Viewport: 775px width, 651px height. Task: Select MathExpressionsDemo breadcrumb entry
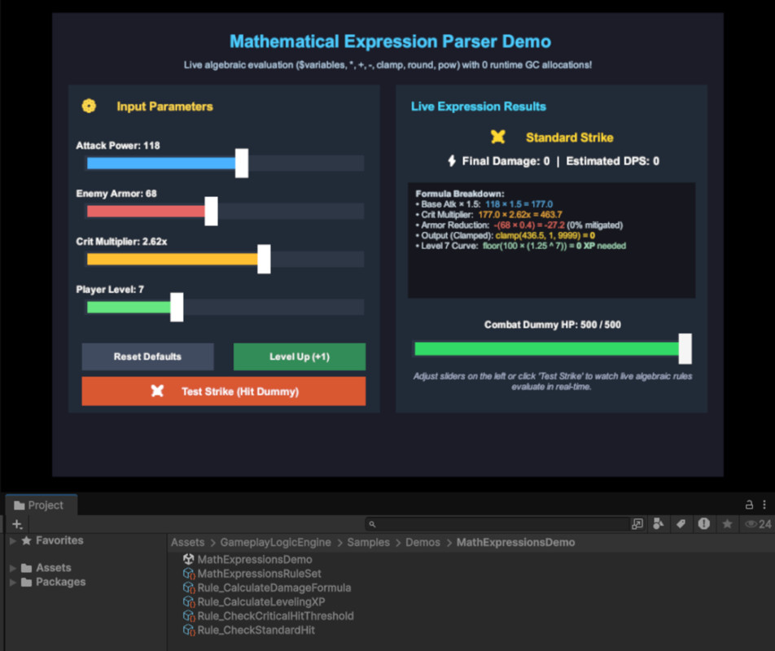515,542
